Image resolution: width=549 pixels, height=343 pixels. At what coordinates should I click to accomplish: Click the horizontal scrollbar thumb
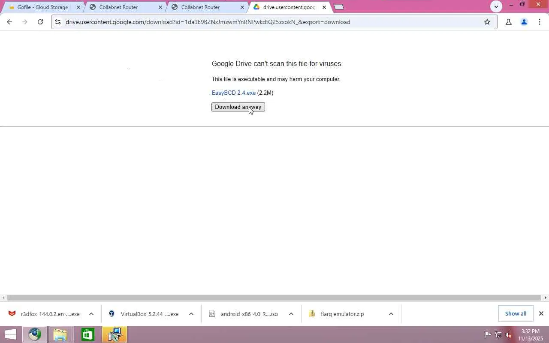pos(274,298)
